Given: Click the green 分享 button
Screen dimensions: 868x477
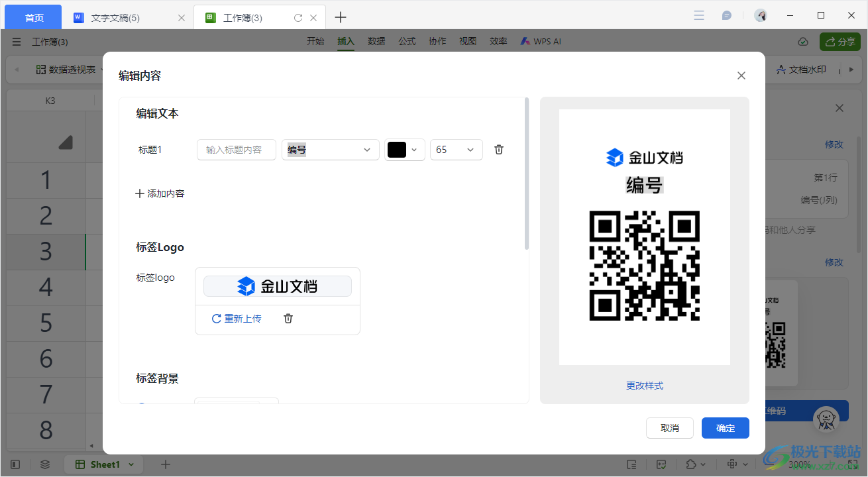Looking at the screenshot, I should click(x=840, y=42).
